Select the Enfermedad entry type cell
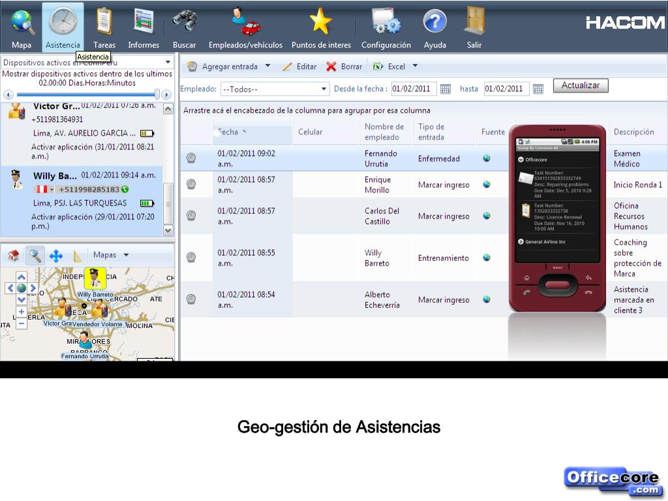This screenshot has width=668, height=501. tap(444, 159)
